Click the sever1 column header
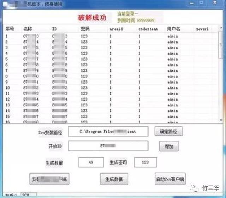226x198 pixels. (202, 29)
